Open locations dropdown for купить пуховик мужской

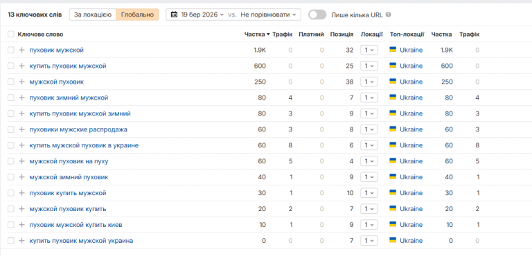click(x=369, y=66)
